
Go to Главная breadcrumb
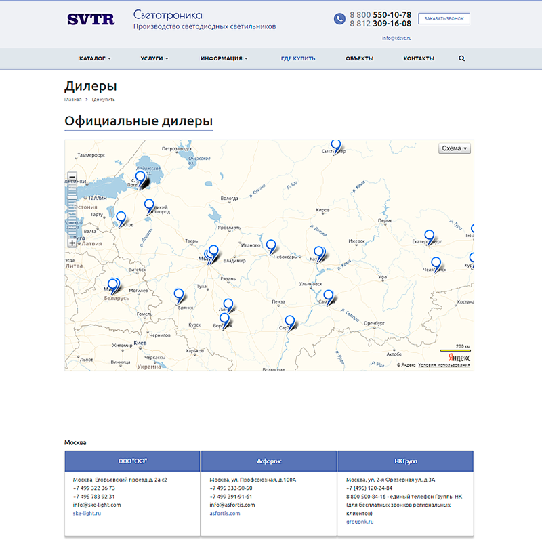coord(72,100)
